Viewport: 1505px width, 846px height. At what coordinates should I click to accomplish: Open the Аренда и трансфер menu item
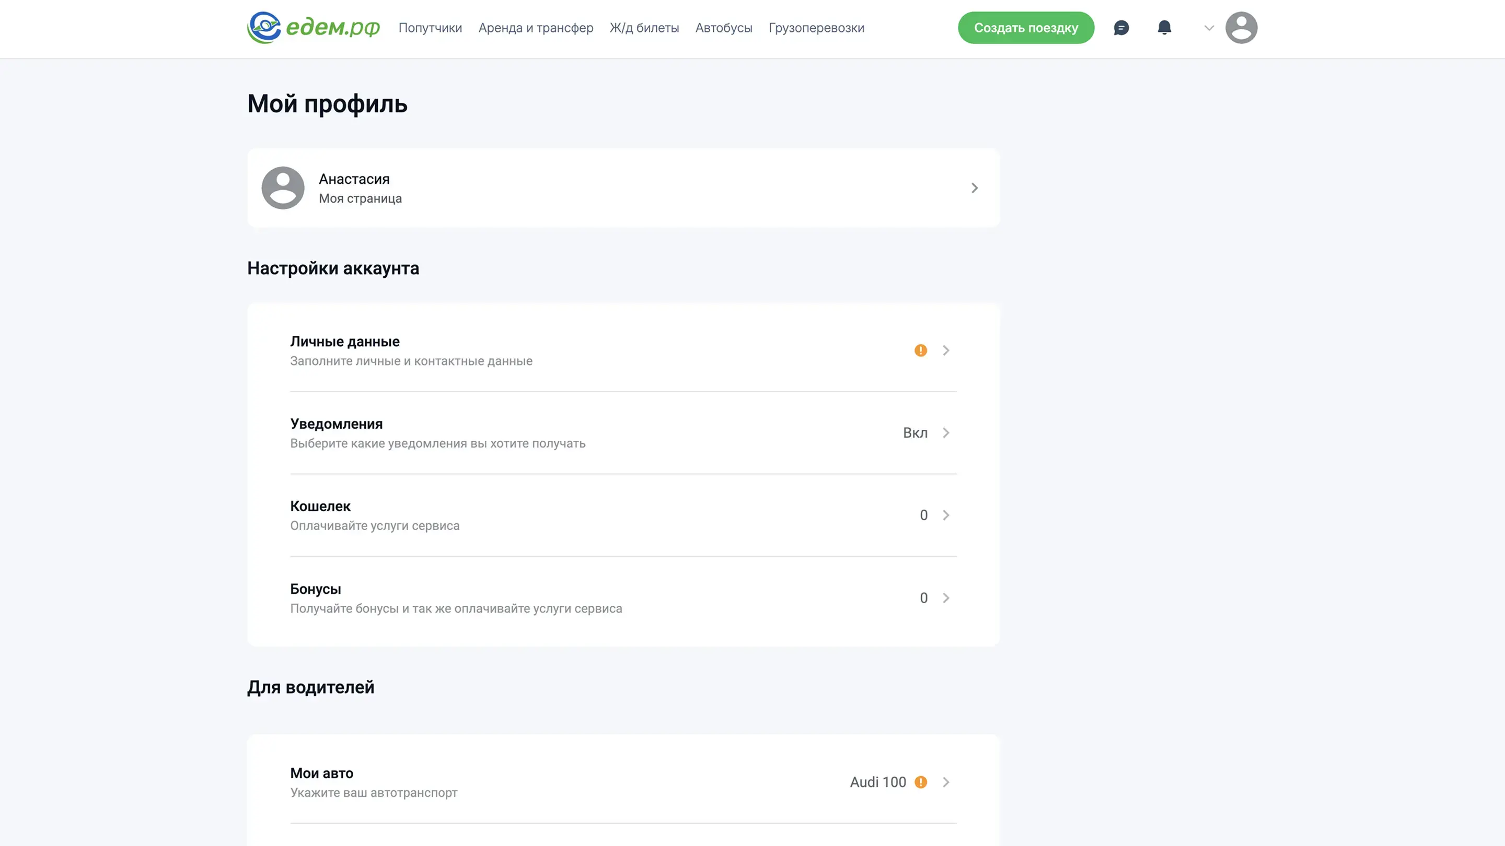535,28
